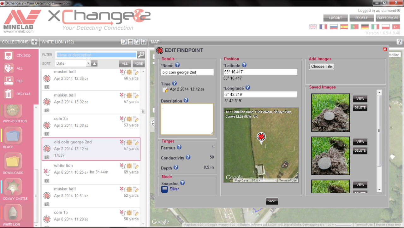Viewport: 404px width, 228px height.
Task: Delete the second saved image
Action: click(x=360, y=150)
